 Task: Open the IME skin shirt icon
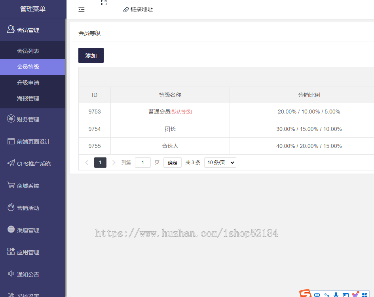tap(355, 295)
